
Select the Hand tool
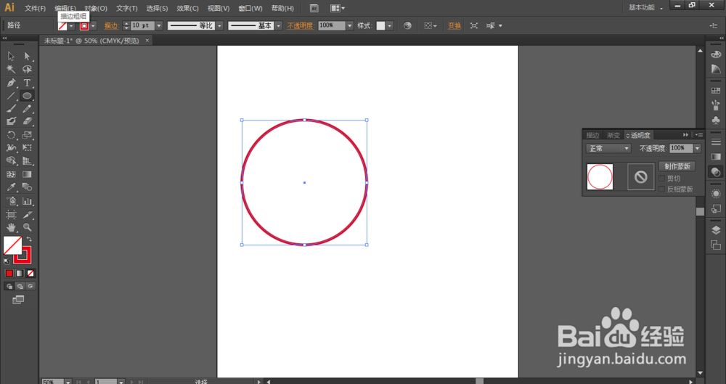click(11, 227)
